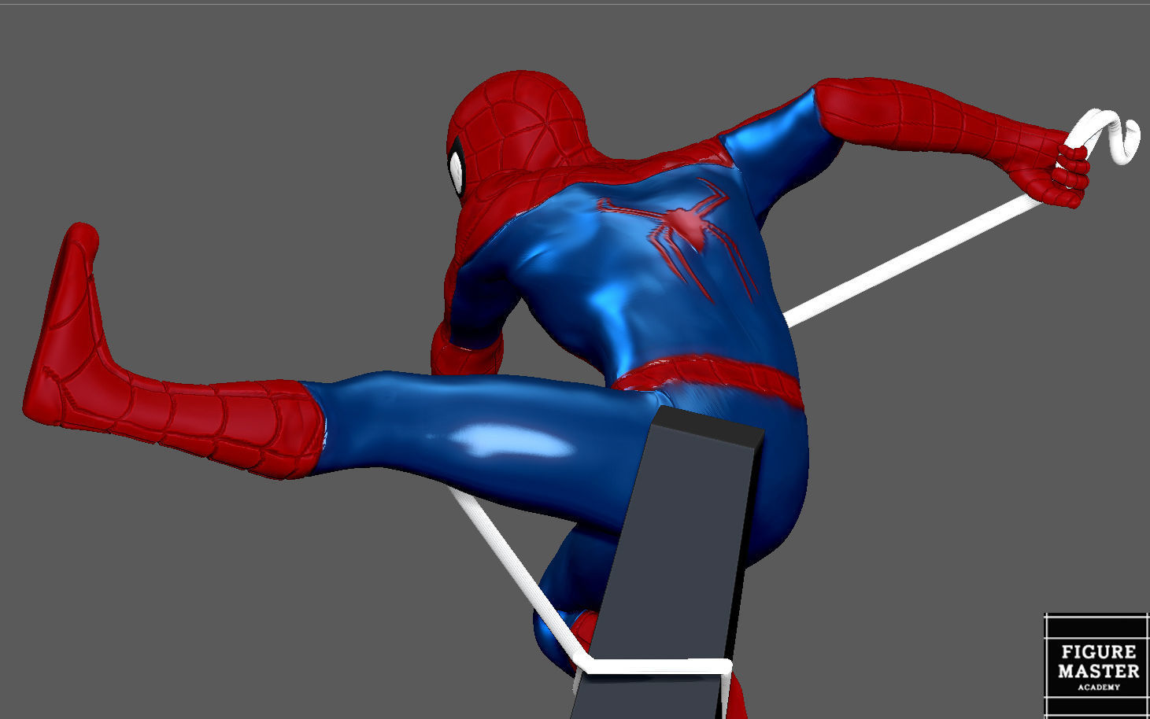
Task: Click the red belt band at the waist
Action: [708, 382]
